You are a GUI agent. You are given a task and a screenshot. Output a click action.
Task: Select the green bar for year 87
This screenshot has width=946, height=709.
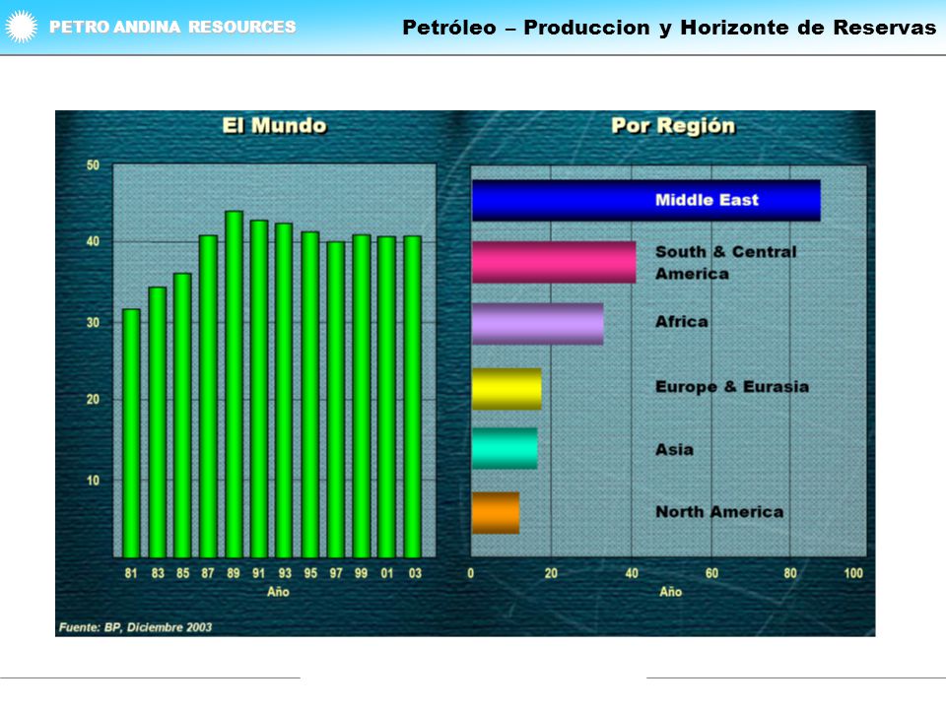208,396
